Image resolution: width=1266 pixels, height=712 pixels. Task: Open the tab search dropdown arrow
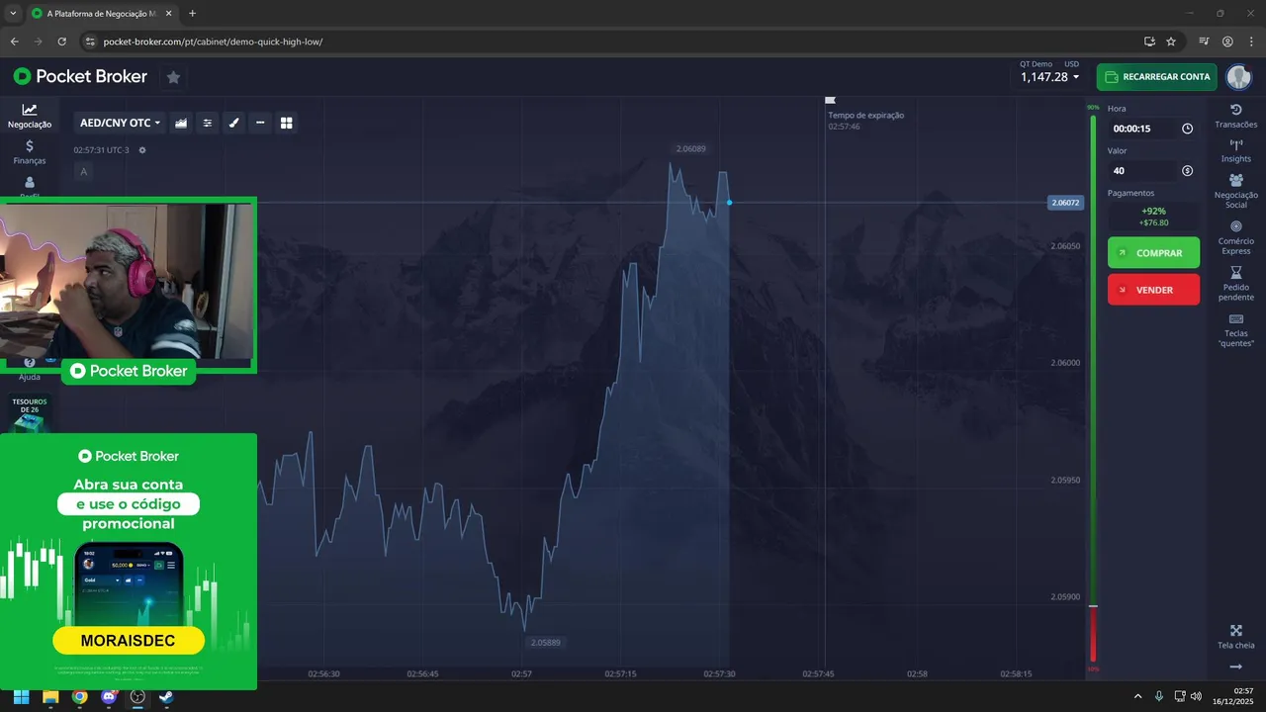13,13
